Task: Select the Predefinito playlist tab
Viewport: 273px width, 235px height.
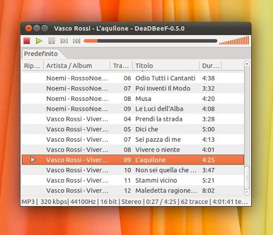Action: (41, 54)
